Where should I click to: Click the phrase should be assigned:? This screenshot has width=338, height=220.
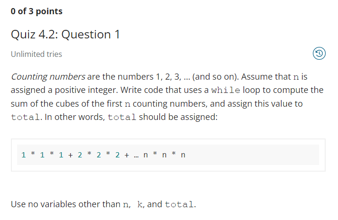coord(178,117)
